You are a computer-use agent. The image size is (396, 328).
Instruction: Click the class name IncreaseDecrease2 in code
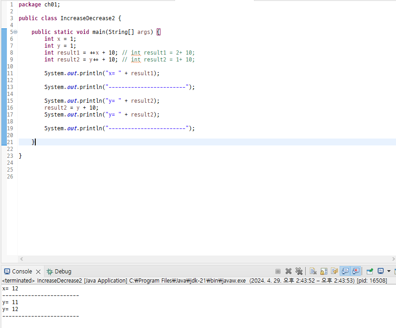tap(88, 18)
